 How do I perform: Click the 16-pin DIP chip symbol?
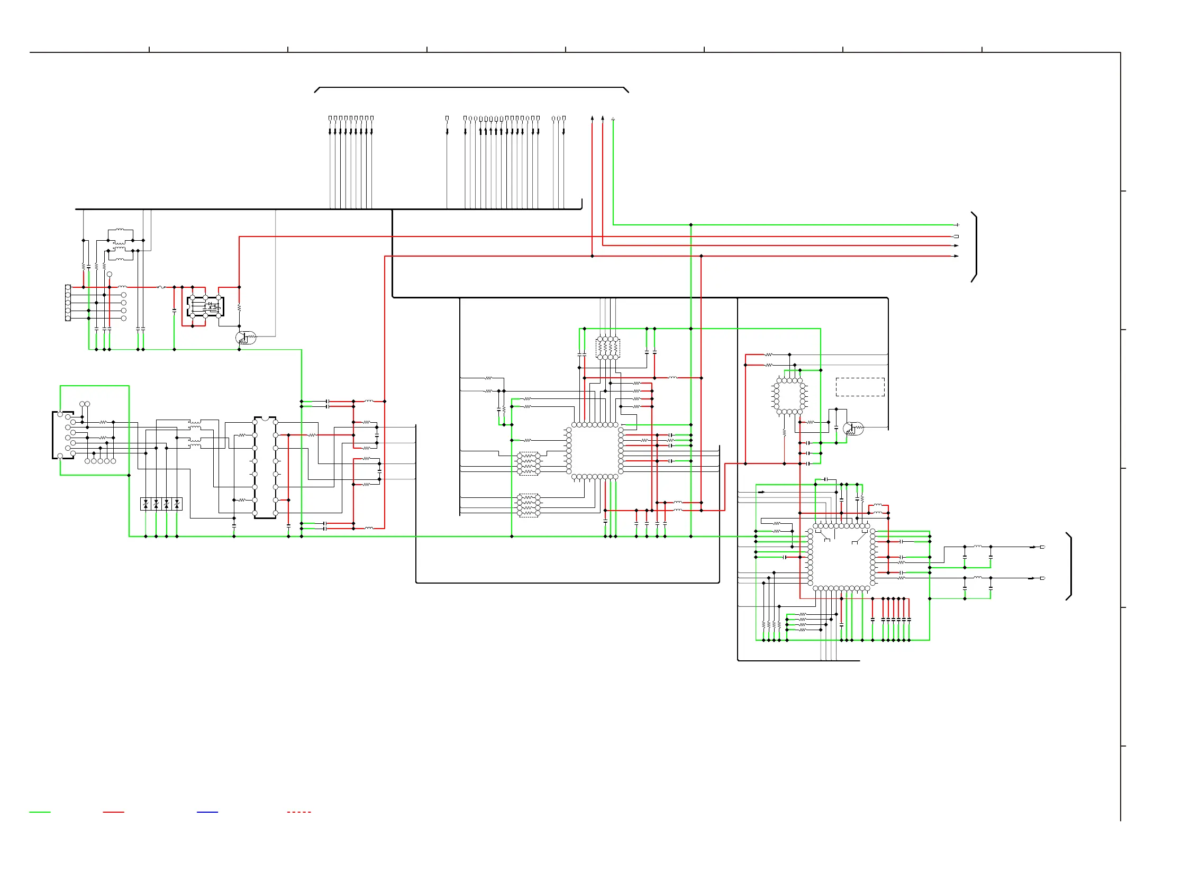coord(265,468)
